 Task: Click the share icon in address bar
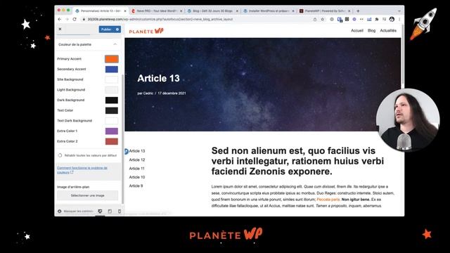pos(315,19)
